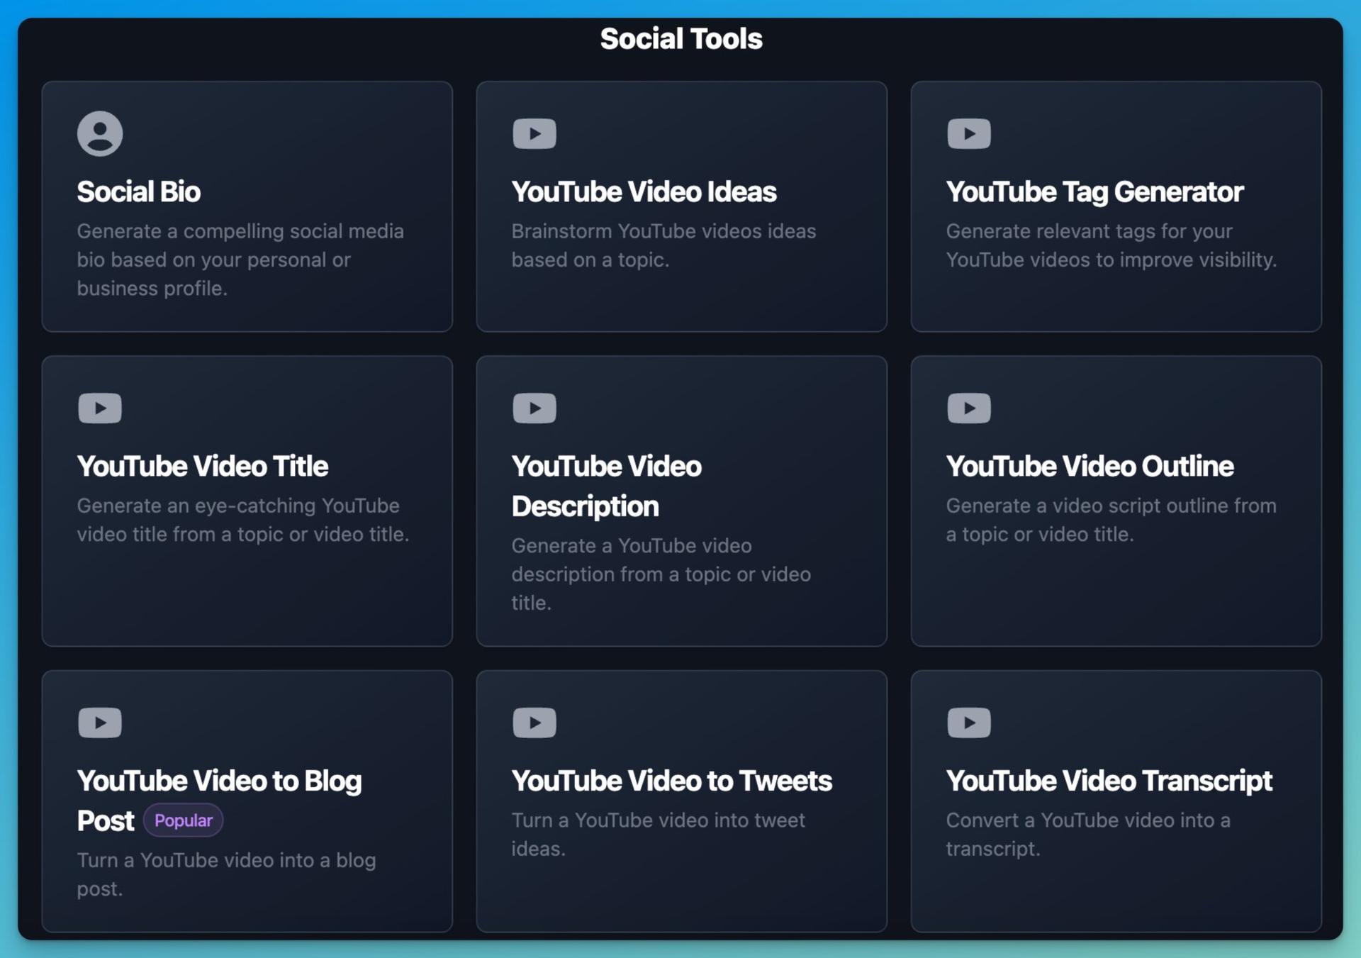Select the YouTube Video to Tweets play icon
The image size is (1361, 958).
(x=534, y=722)
